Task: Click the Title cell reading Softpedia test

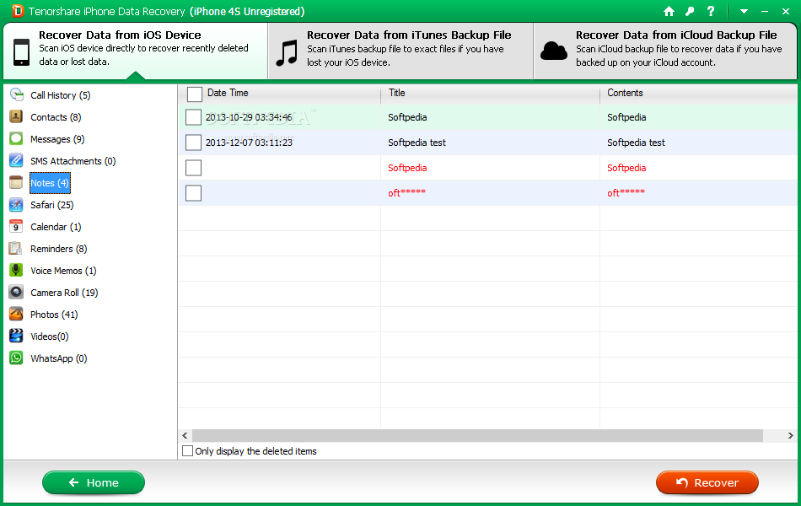Action: [x=417, y=143]
